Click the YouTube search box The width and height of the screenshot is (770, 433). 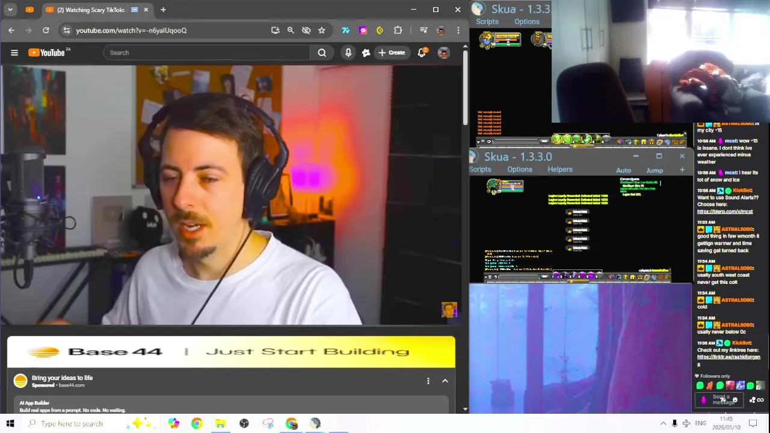pos(206,53)
